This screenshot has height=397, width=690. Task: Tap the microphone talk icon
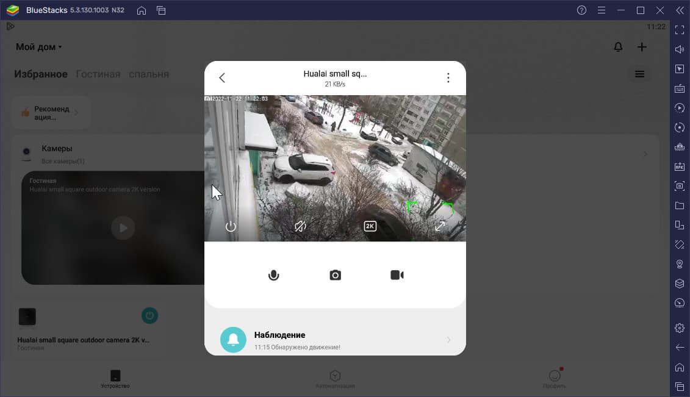pyautogui.click(x=273, y=275)
